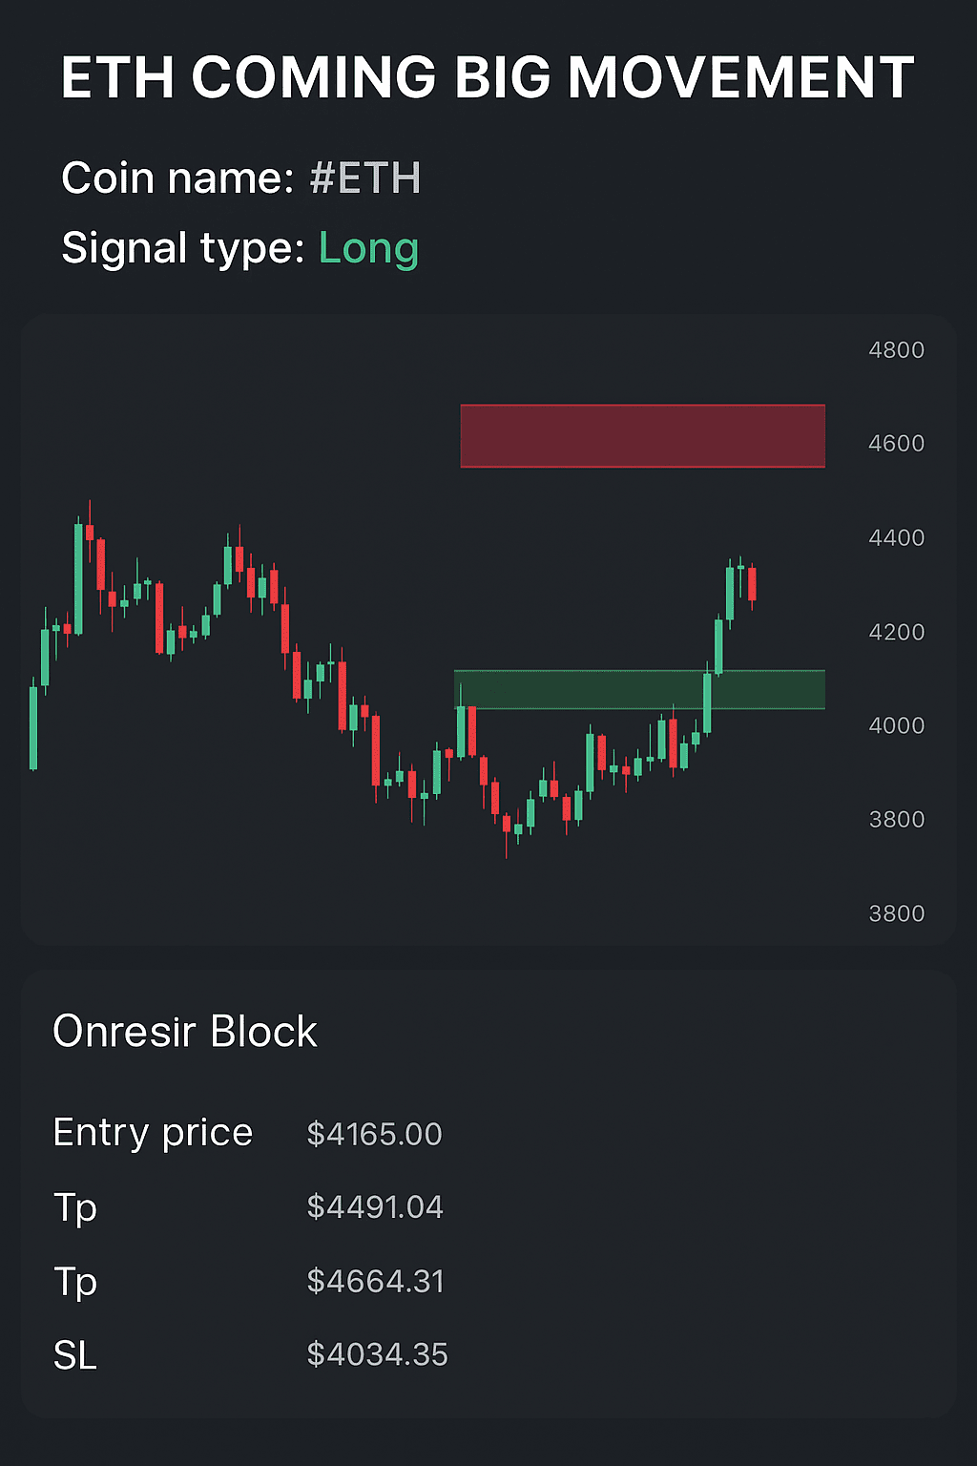Image resolution: width=977 pixels, height=1466 pixels.
Task: Select the red resistance zone on chart
Action: click(642, 436)
